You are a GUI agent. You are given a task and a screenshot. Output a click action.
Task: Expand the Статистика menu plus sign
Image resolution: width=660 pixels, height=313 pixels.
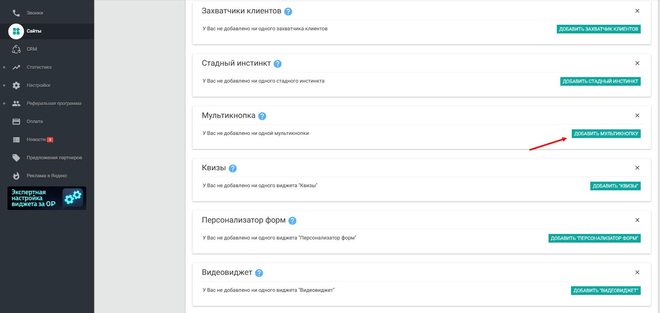[4, 67]
